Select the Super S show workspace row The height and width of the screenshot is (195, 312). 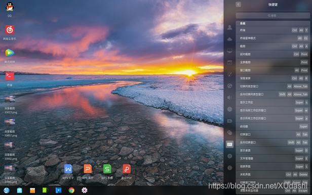(273, 102)
